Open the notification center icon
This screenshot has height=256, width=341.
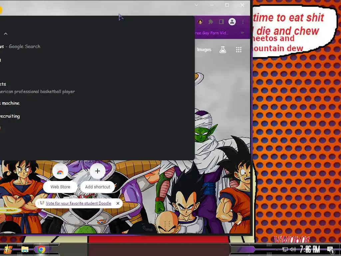[x=331, y=250]
